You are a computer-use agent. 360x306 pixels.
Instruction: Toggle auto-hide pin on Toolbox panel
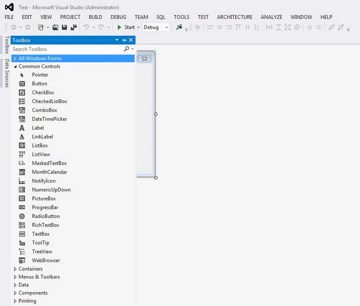point(124,40)
